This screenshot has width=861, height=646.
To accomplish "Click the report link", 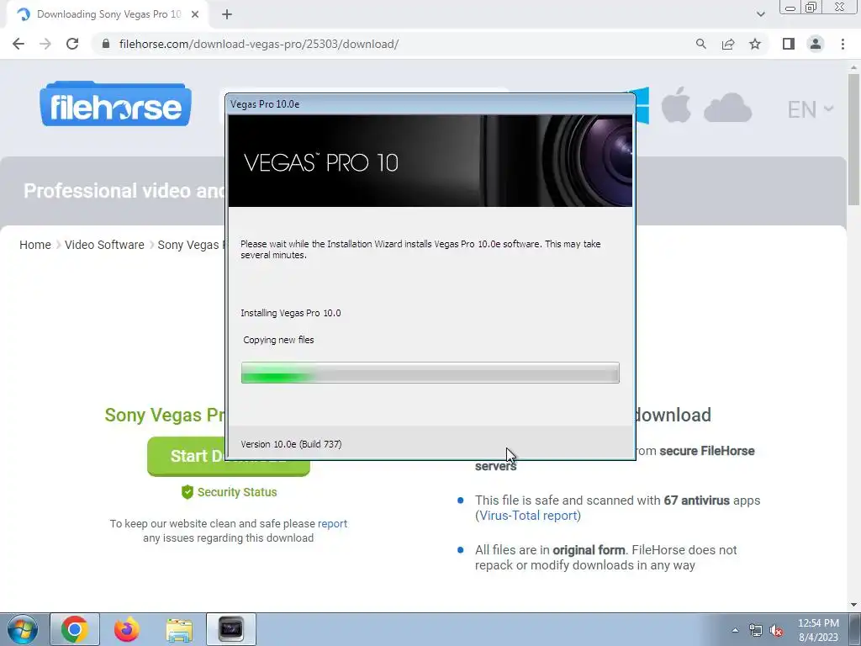I will coord(332,523).
